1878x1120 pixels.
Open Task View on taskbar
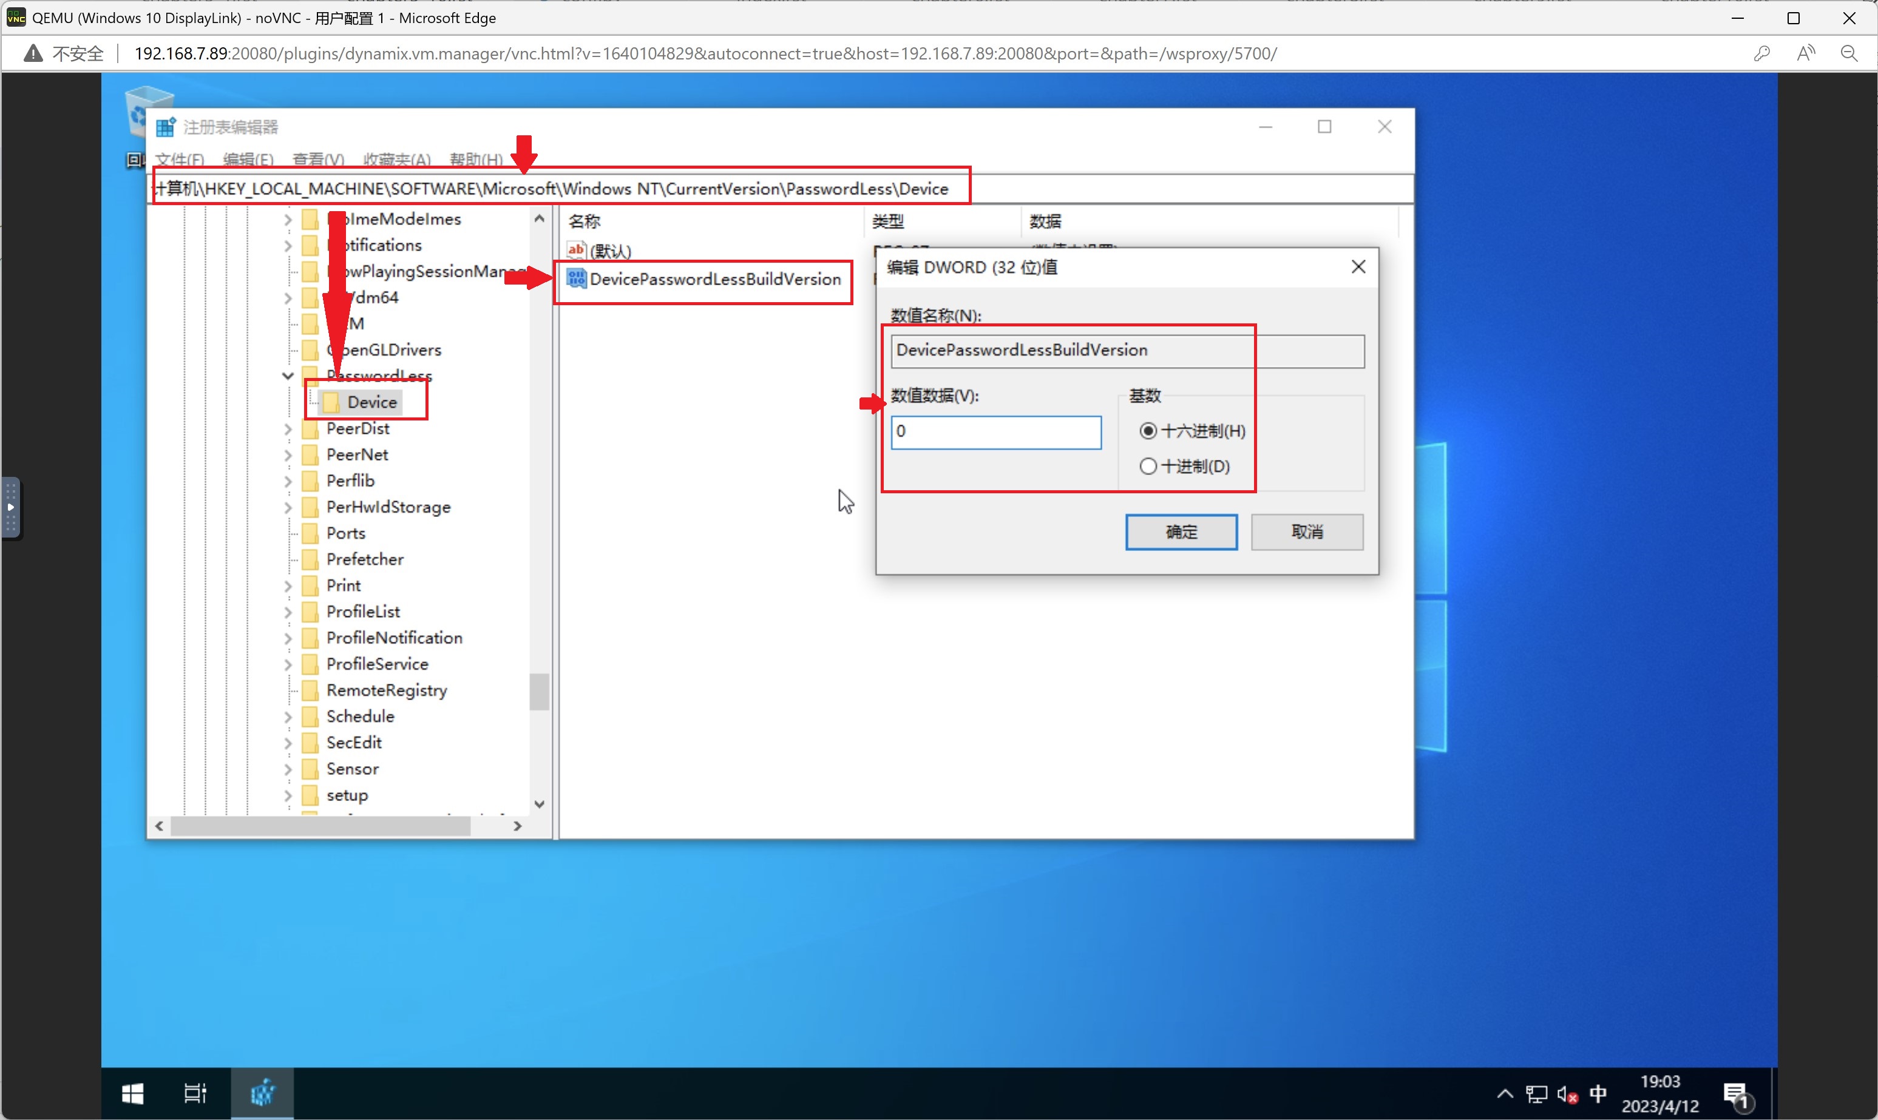195,1092
